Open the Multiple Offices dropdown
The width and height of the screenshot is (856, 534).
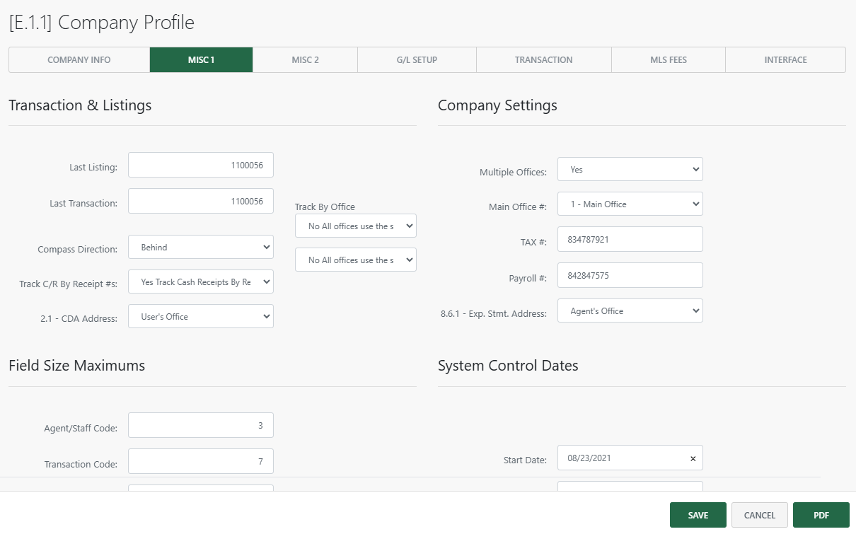630,170
